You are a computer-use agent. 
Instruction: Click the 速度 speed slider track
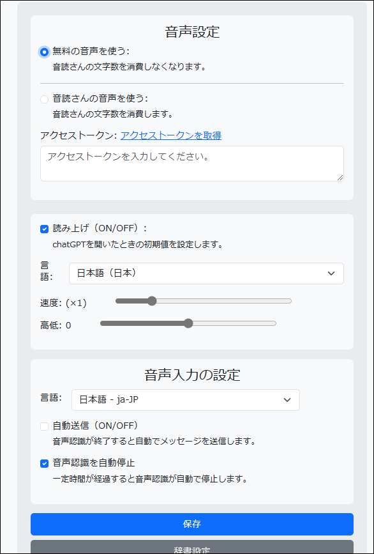click(x=203, y=301)
